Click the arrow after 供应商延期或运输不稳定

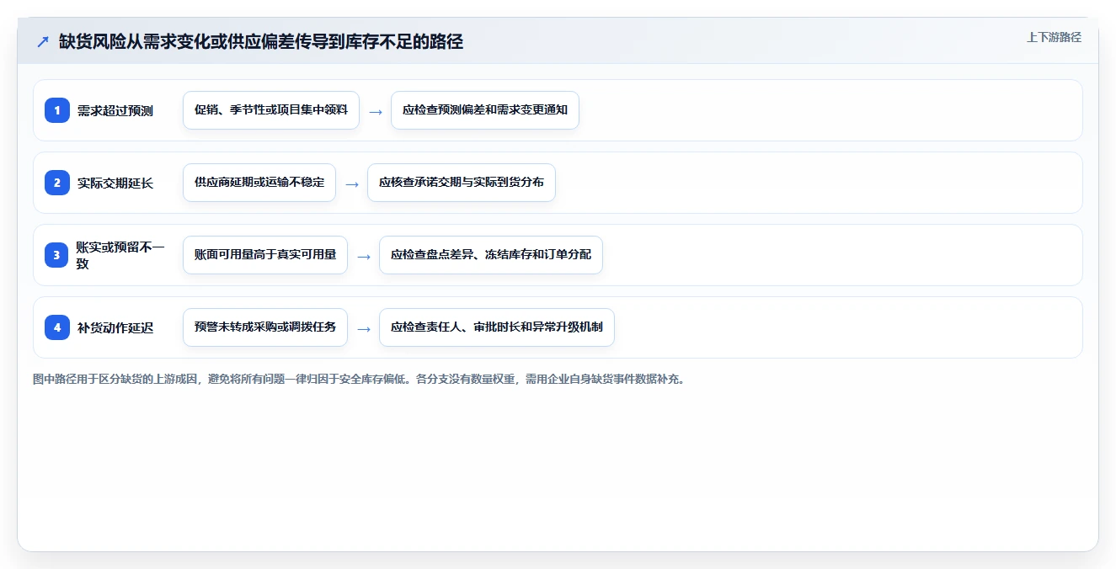352,183
